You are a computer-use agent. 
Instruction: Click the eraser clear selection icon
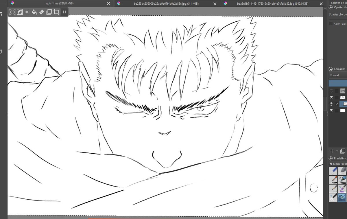point(42,12)
